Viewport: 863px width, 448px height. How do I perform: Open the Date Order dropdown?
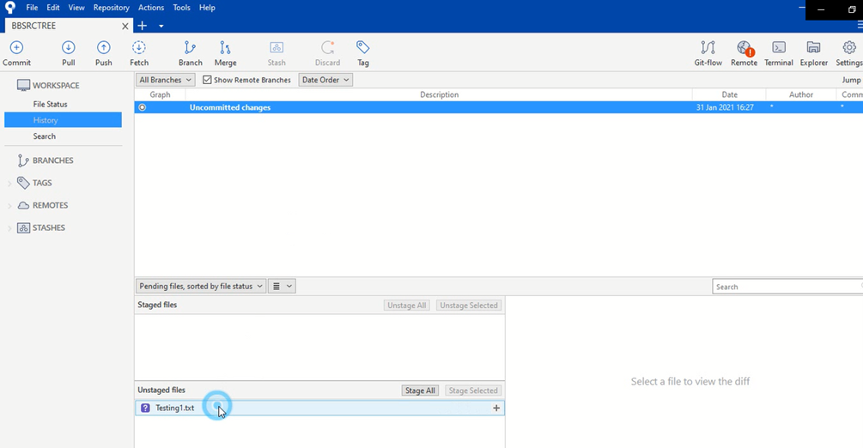(325, 80)
